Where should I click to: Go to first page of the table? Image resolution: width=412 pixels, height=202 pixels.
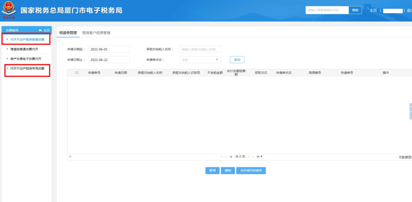pos(222,157)
